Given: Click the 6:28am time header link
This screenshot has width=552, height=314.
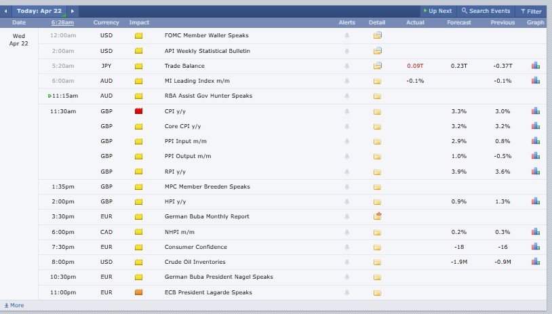Looking at the screenshot, I should 63,22.
